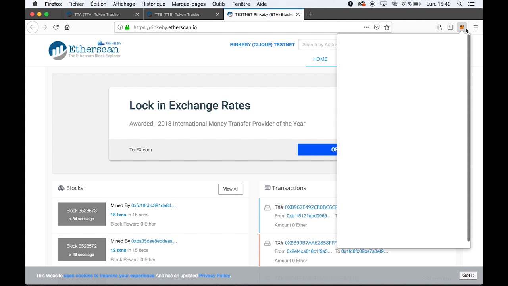
Task: Click the back navigation arrow
Action: pyautogui.click(x=33, y=27)
